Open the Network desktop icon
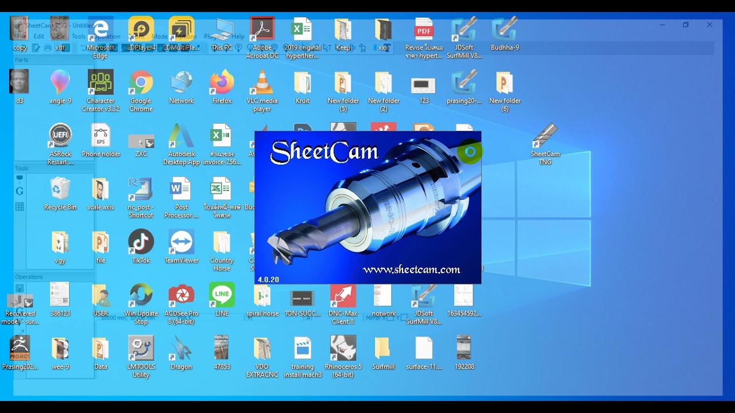The image size is (735, 413). [x=181, y=87]
